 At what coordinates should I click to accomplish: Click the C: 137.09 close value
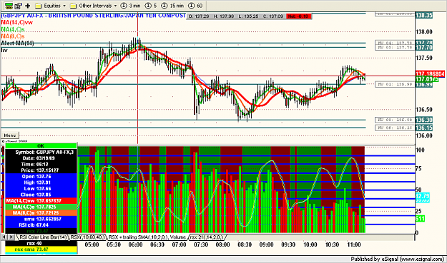273,16
